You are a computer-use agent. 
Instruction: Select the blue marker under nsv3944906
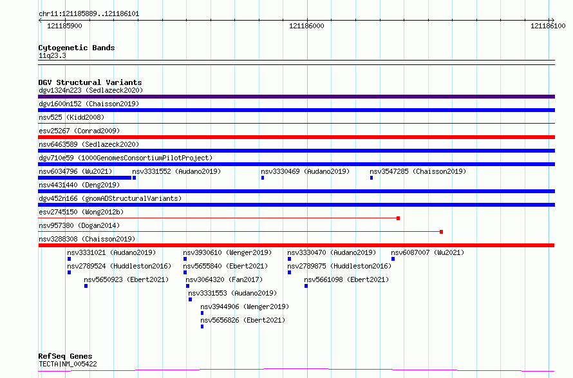pos(202,313)
